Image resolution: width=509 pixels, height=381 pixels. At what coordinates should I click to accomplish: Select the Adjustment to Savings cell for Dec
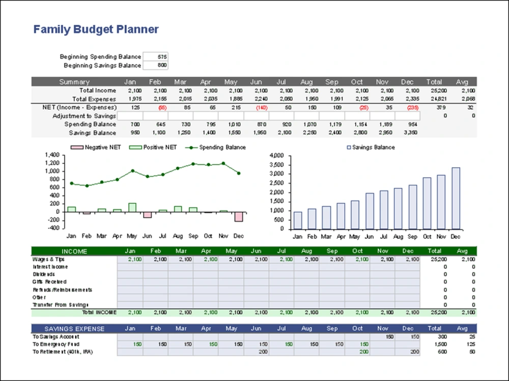click(407, 116)
